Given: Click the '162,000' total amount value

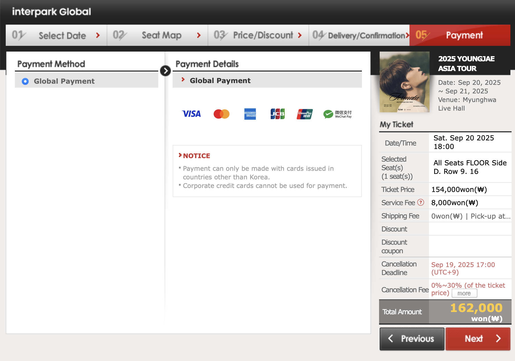Looking at the screenshot, I should tap(476, 308).
